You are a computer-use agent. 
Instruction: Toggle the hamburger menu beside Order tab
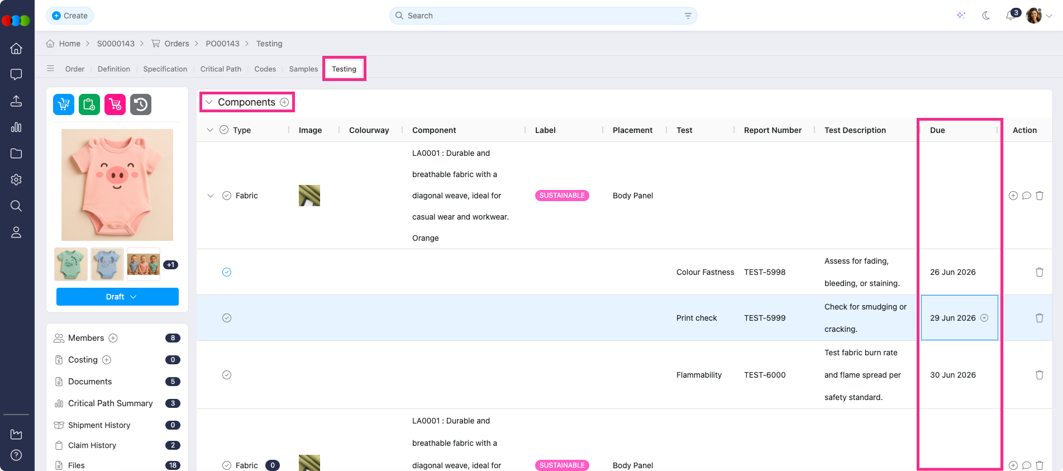pyautogui.click(x=50, y=69)
